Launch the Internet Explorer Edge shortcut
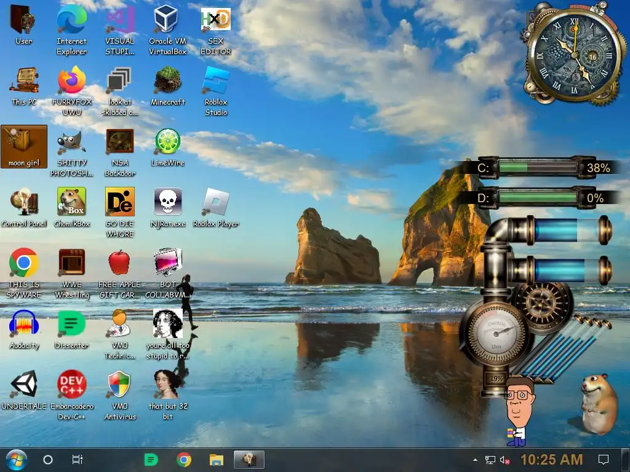630x472 pixels. click(71, 29)
